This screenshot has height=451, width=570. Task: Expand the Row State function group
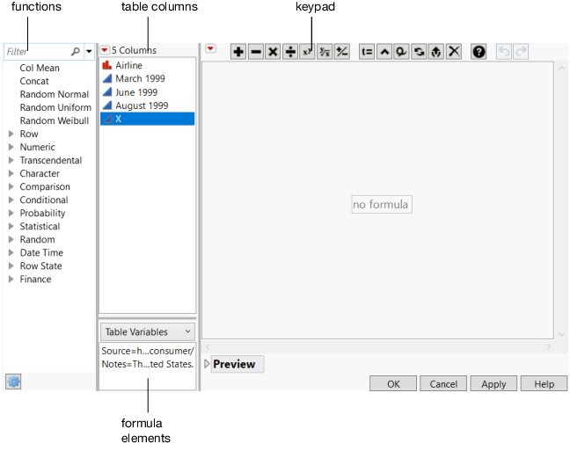11,266
